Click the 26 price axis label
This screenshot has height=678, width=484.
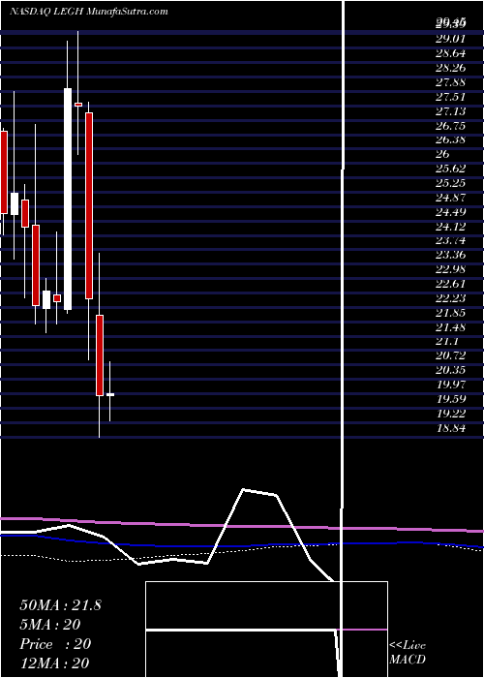coord(443,154)
